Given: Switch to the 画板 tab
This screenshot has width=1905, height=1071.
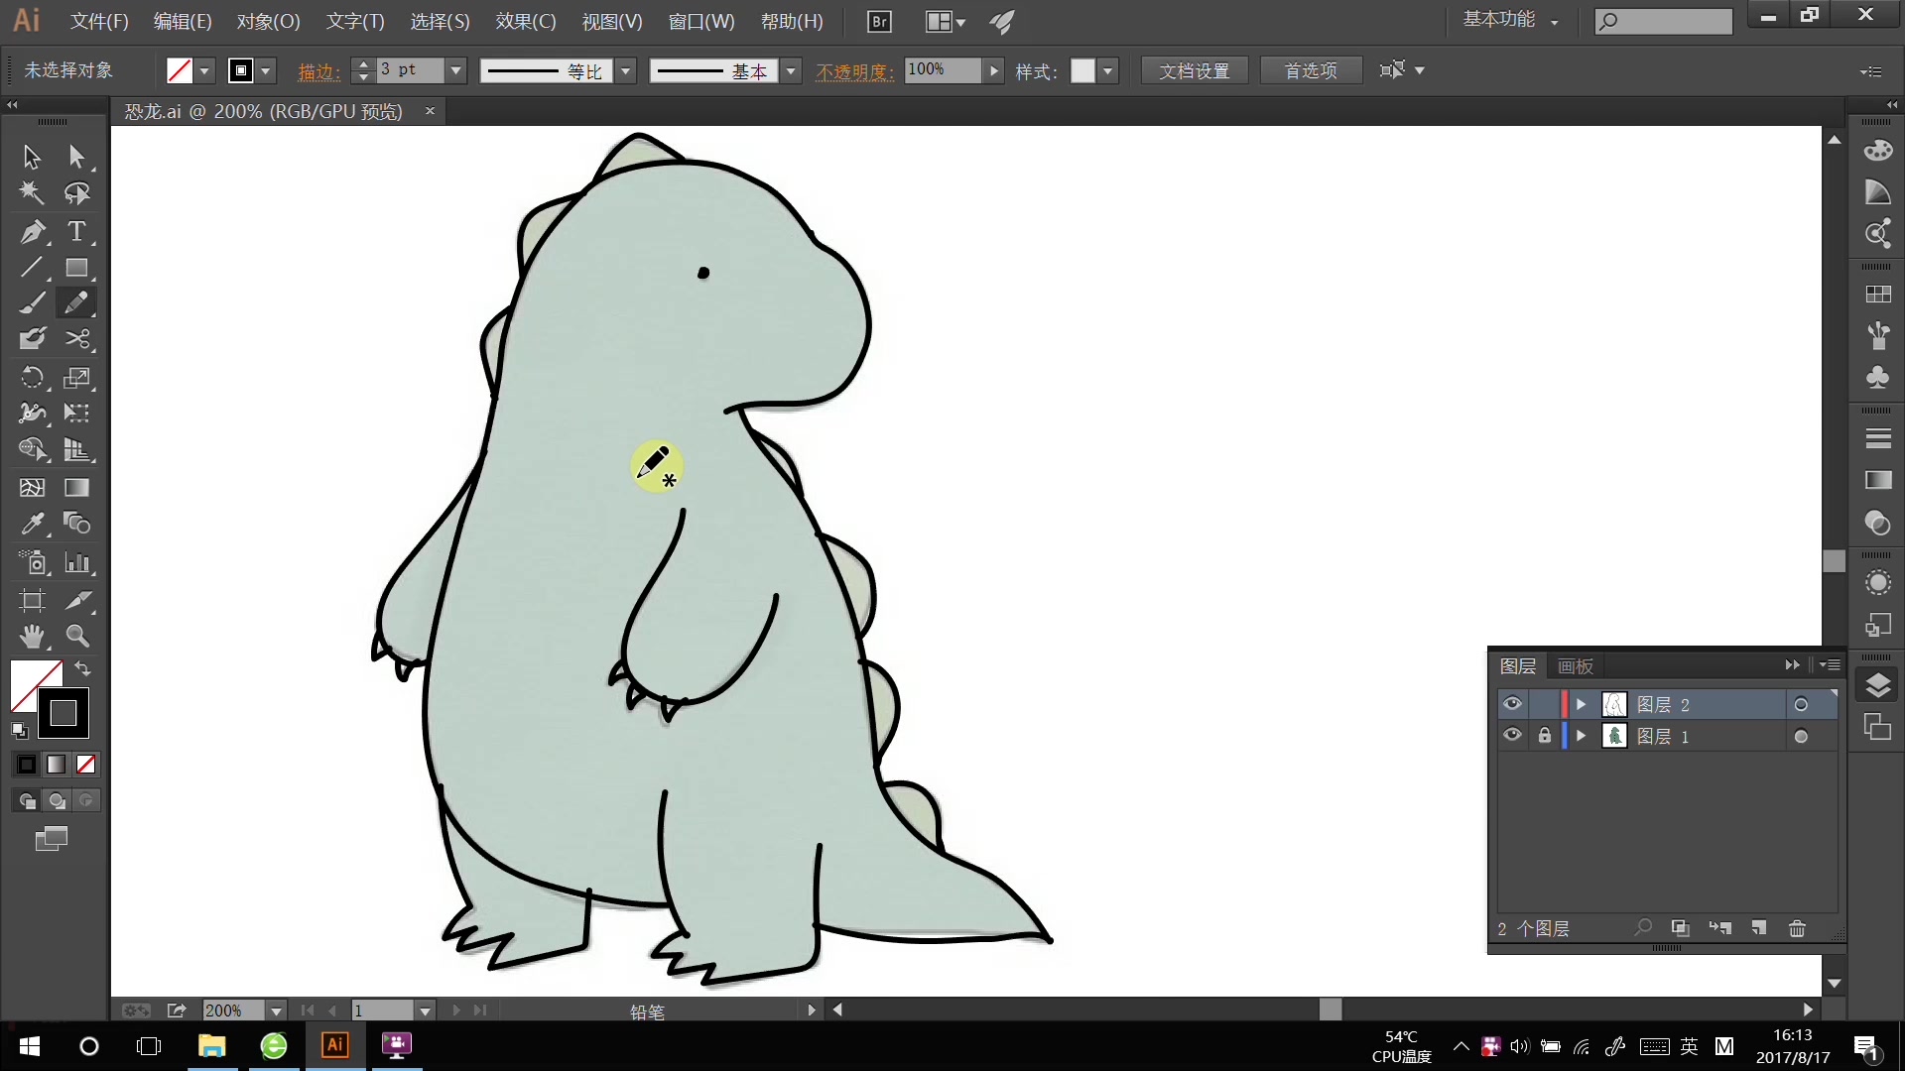Looking at the screenshot, I should tap(1574, 665).
